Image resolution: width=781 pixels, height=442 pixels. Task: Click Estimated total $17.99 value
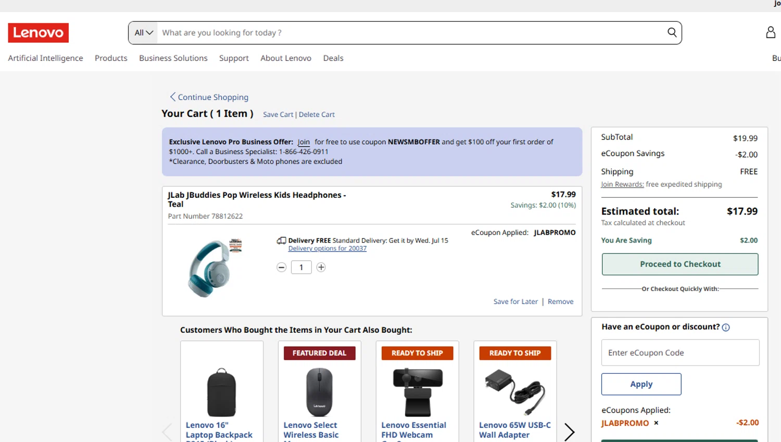click(x=742, y=211)
